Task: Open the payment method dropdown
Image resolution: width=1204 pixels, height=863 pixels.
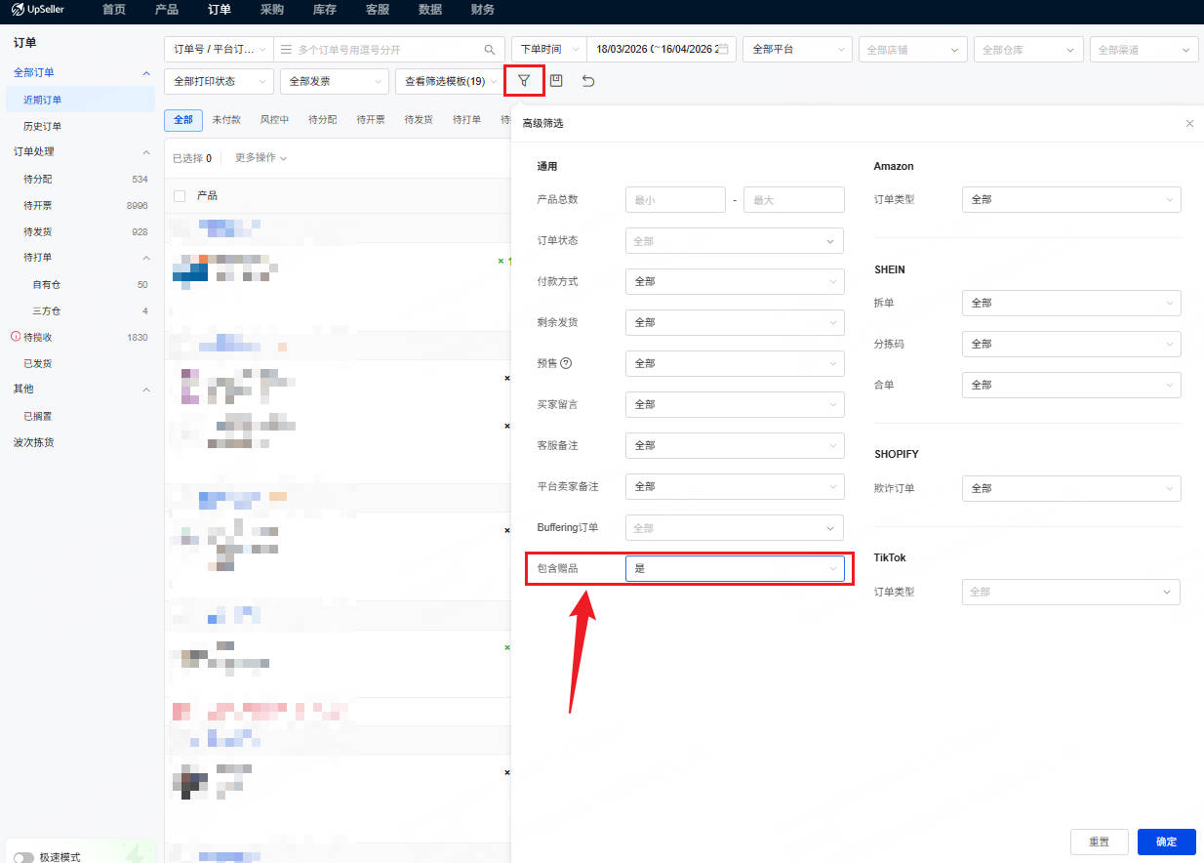Action: (734, 281)
